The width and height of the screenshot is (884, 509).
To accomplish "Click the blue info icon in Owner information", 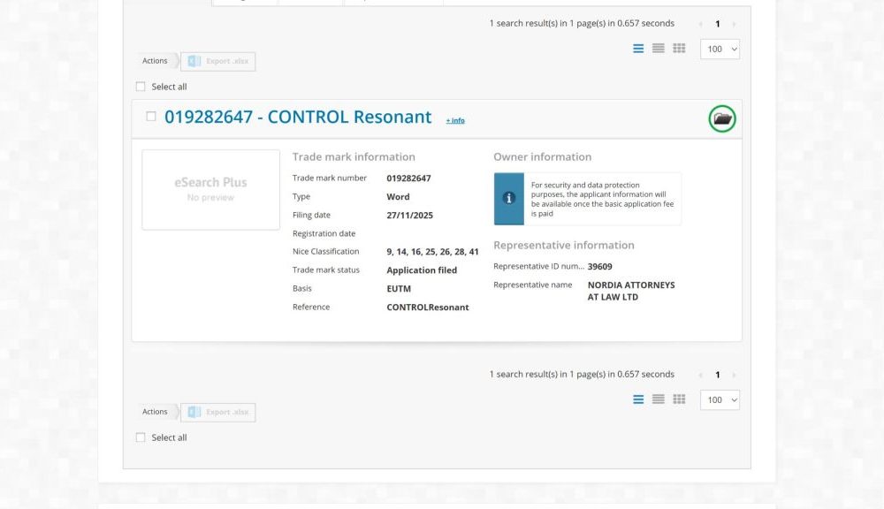I will tap(508, 199).
